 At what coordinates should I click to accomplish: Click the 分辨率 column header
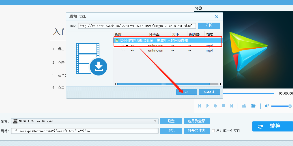pos(159,34)
